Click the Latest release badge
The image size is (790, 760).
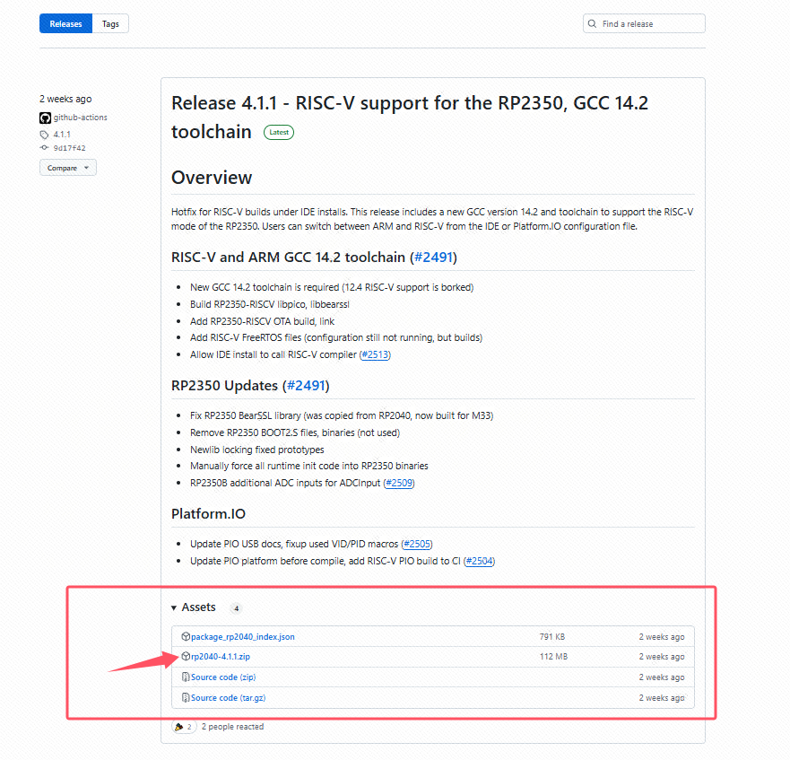(x=279, y=133)
